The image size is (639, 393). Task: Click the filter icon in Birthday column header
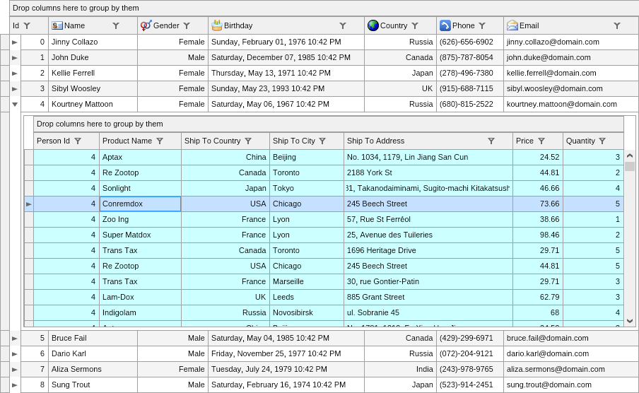[x=343, y=25]
